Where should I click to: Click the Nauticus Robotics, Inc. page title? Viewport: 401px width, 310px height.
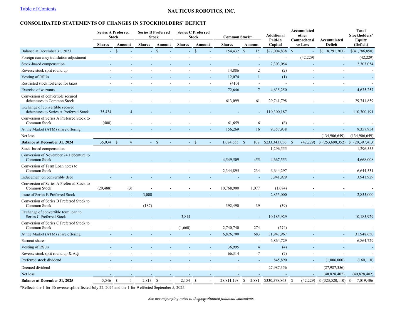[201, 11]
